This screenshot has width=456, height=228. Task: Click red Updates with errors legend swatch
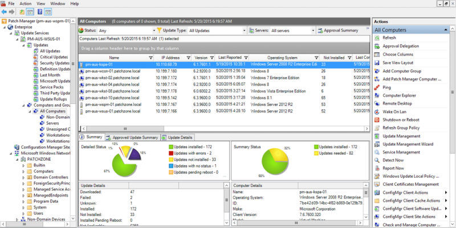(x=171, y=153)
